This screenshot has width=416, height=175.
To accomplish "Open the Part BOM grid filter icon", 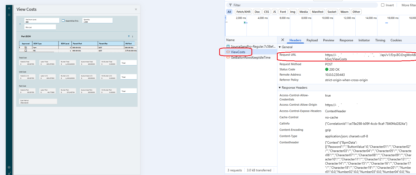I will [129, 36].
